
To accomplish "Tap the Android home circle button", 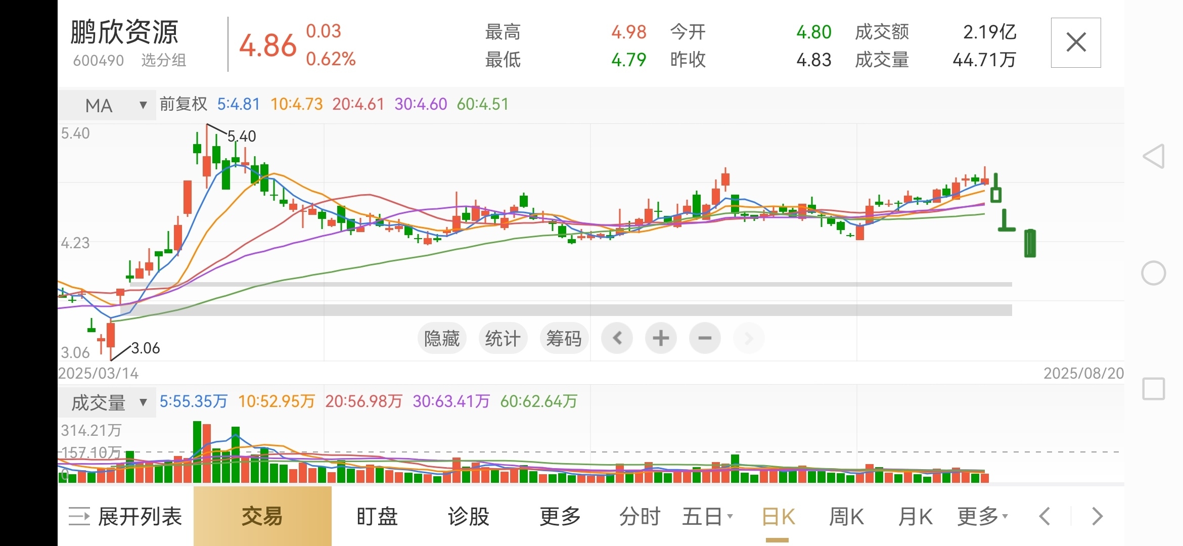I will click(1154, 273).
